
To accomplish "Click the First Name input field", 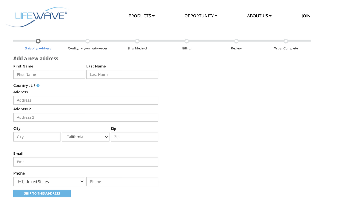I will [x=49, y=74].
